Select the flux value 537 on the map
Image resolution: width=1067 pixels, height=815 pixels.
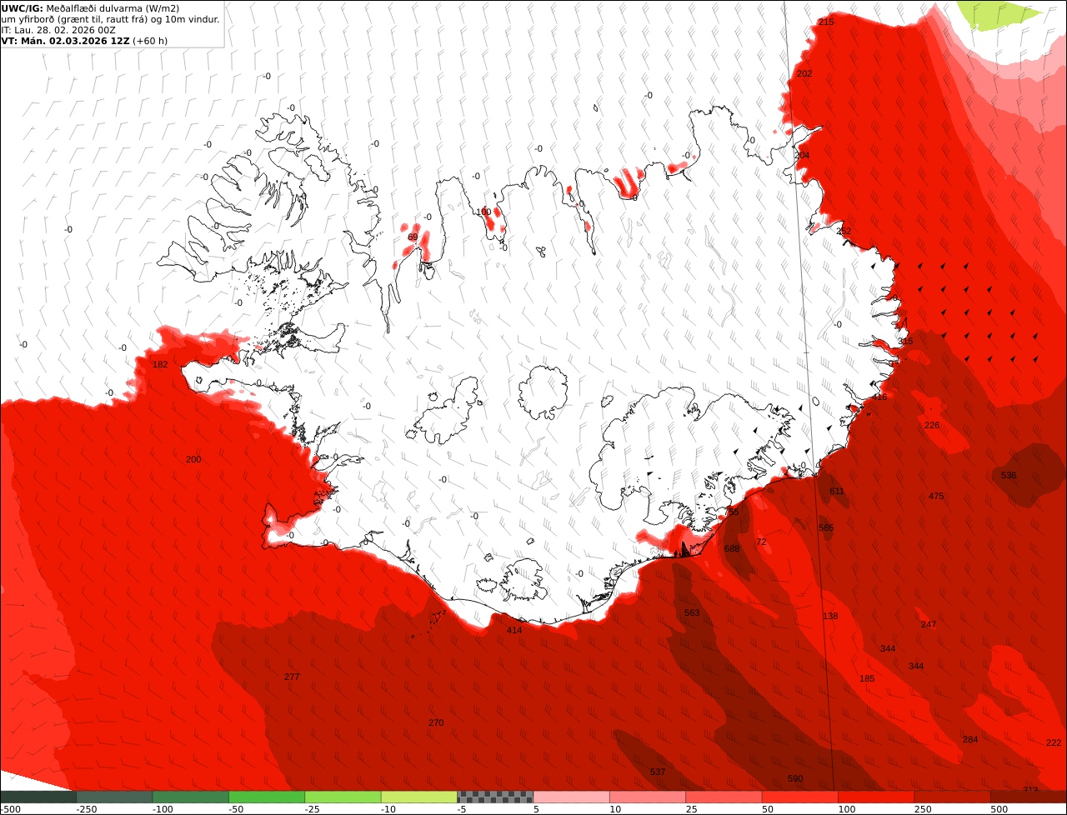point(658,772)
